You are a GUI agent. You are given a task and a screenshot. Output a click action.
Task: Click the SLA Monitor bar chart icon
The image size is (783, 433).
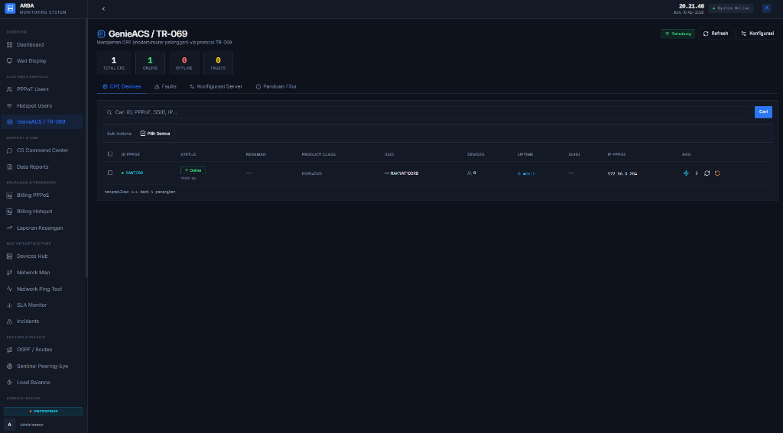pyautogui.click(x=9, y=305)
